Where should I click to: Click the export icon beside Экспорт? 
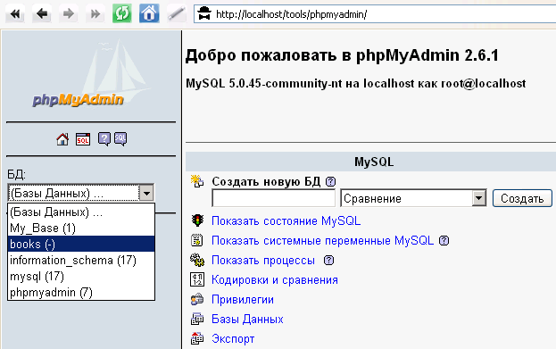[197, 338]
